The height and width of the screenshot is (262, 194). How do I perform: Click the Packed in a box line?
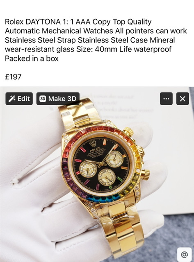[32, 59]
